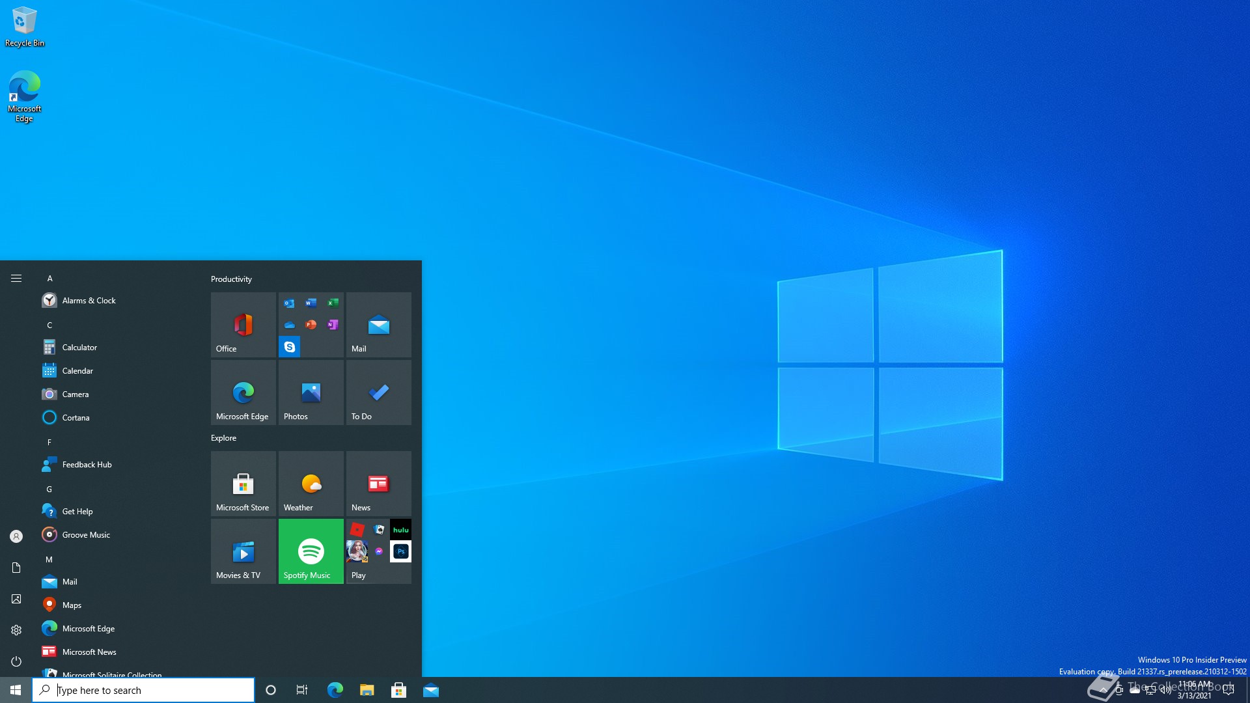Screen dimensions: 1250x703
Task: Select Groove Music in the apps list
Action: click(x=85, y=534)
